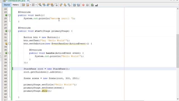Click '@Override' annotation above init()
The width and height of the screenshot is (179, 101).
click(24, 12)
